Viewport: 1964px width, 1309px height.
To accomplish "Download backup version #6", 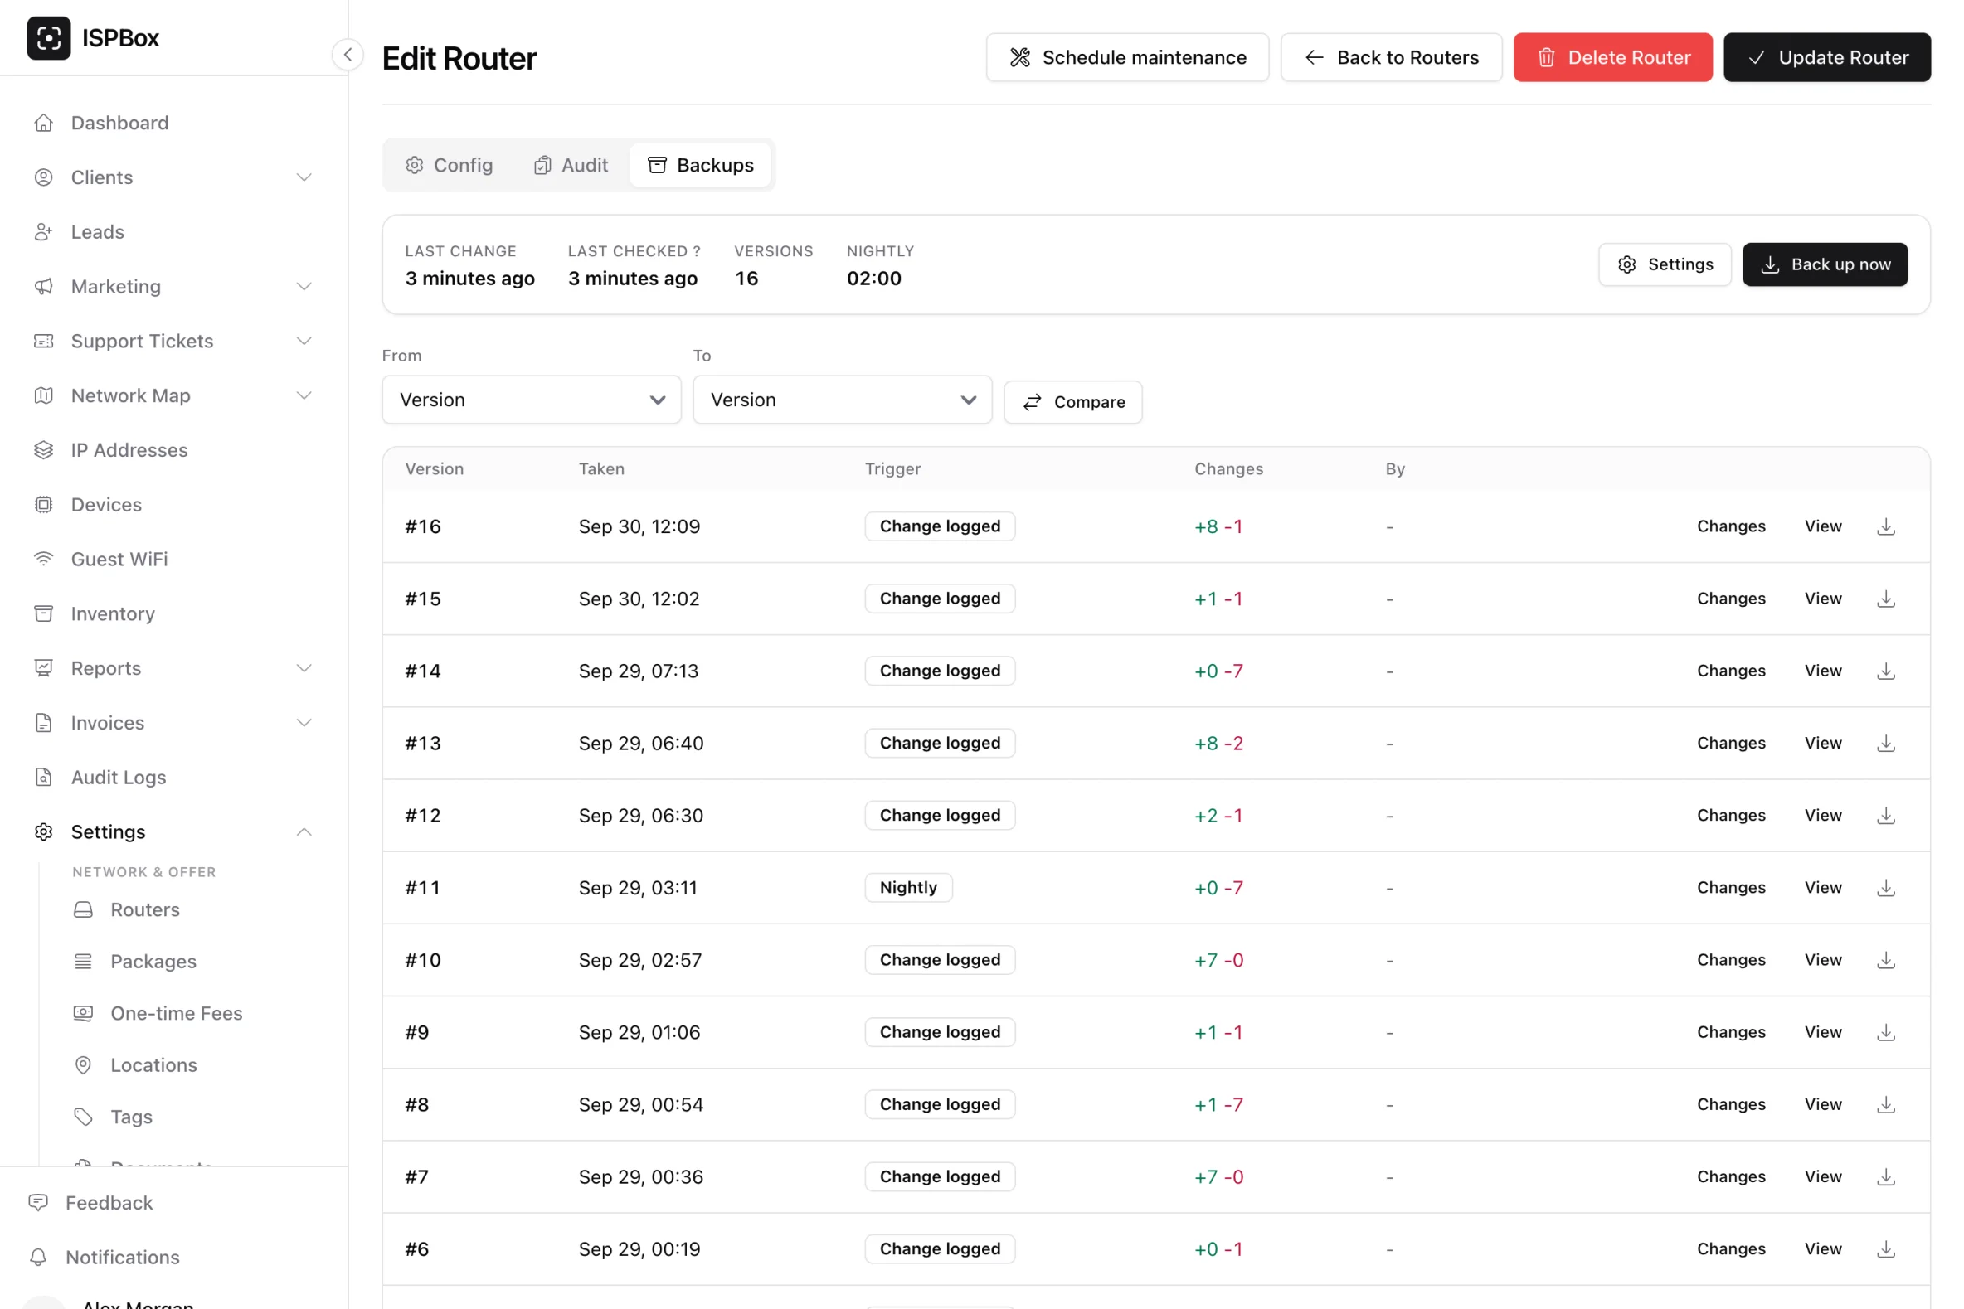I will (1886, 1250).
